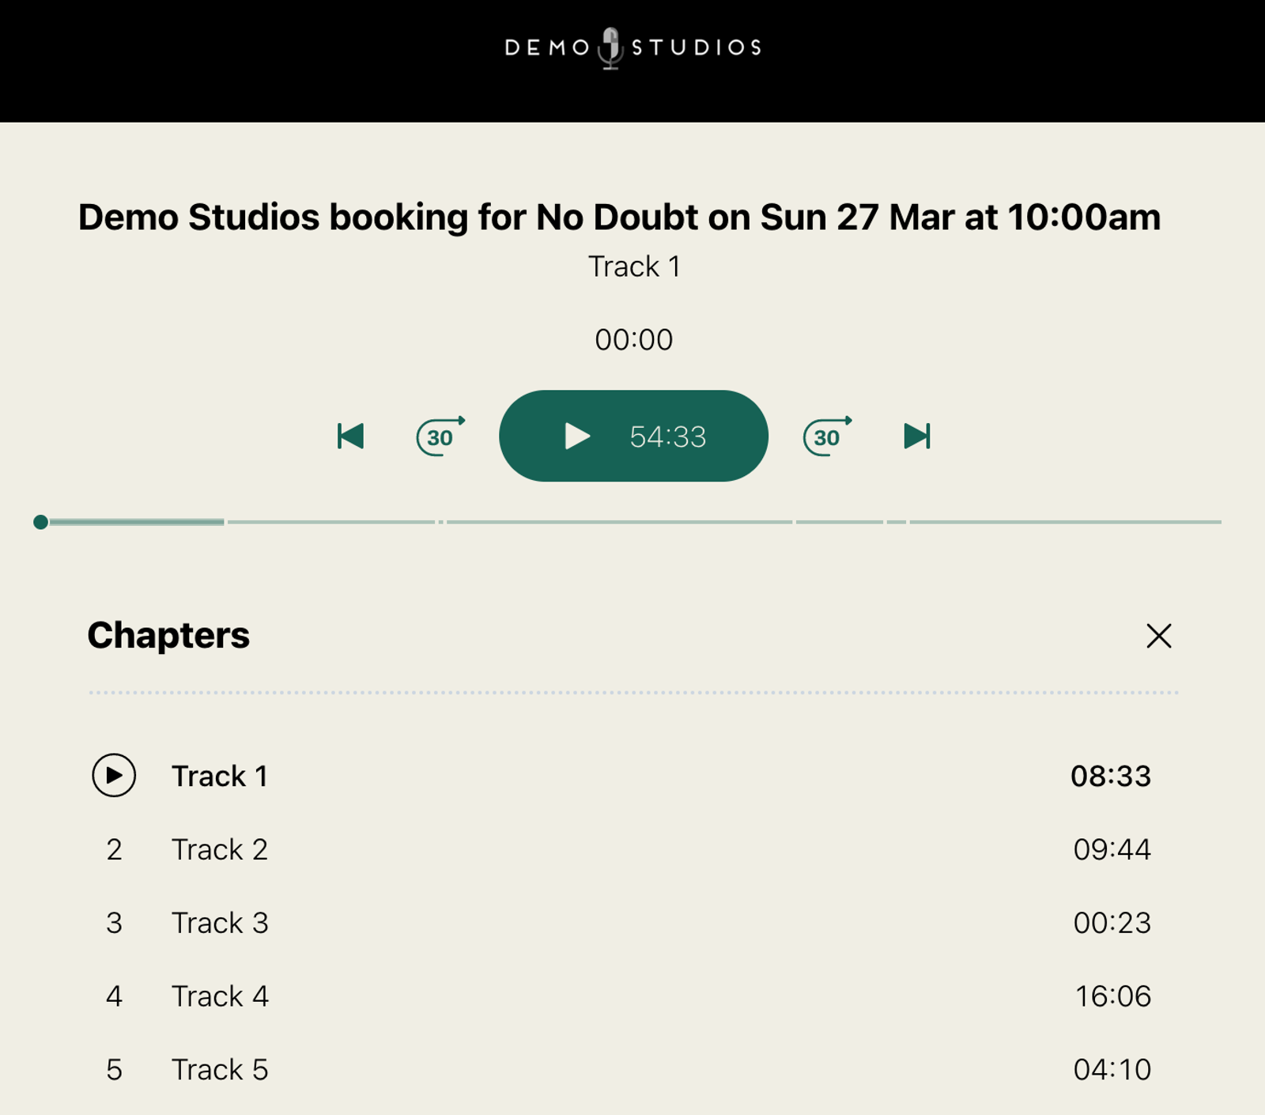Skip to previous track
The height and width of the screenshot is (1115, 1265).
pos(350,436)
